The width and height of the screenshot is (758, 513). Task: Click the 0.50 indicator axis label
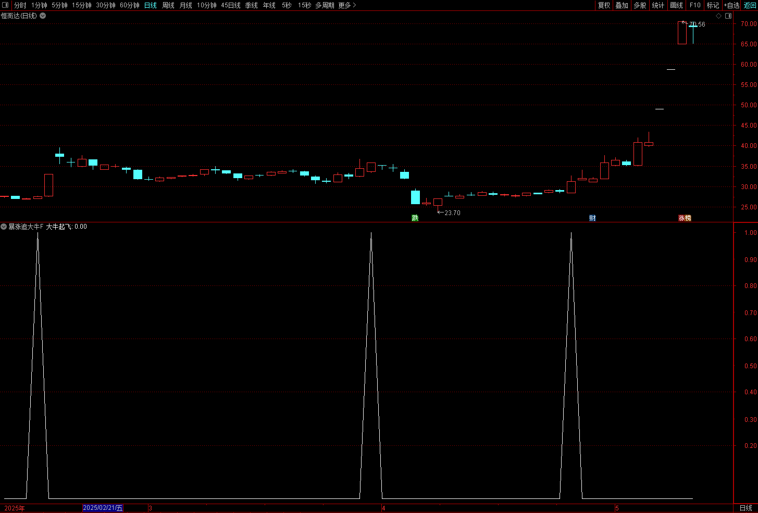pos(751,366)
